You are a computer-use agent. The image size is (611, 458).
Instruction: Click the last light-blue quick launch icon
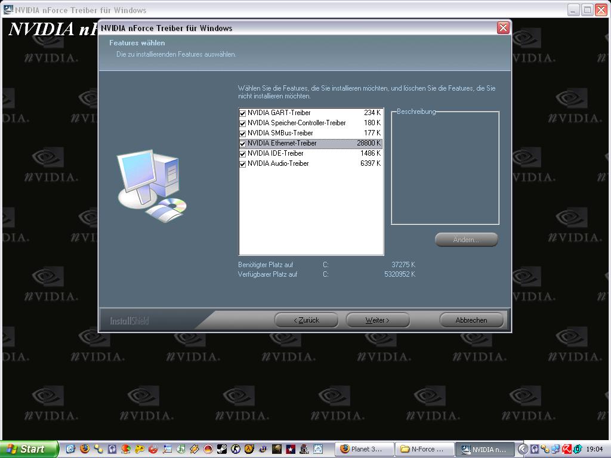point(318,449)
